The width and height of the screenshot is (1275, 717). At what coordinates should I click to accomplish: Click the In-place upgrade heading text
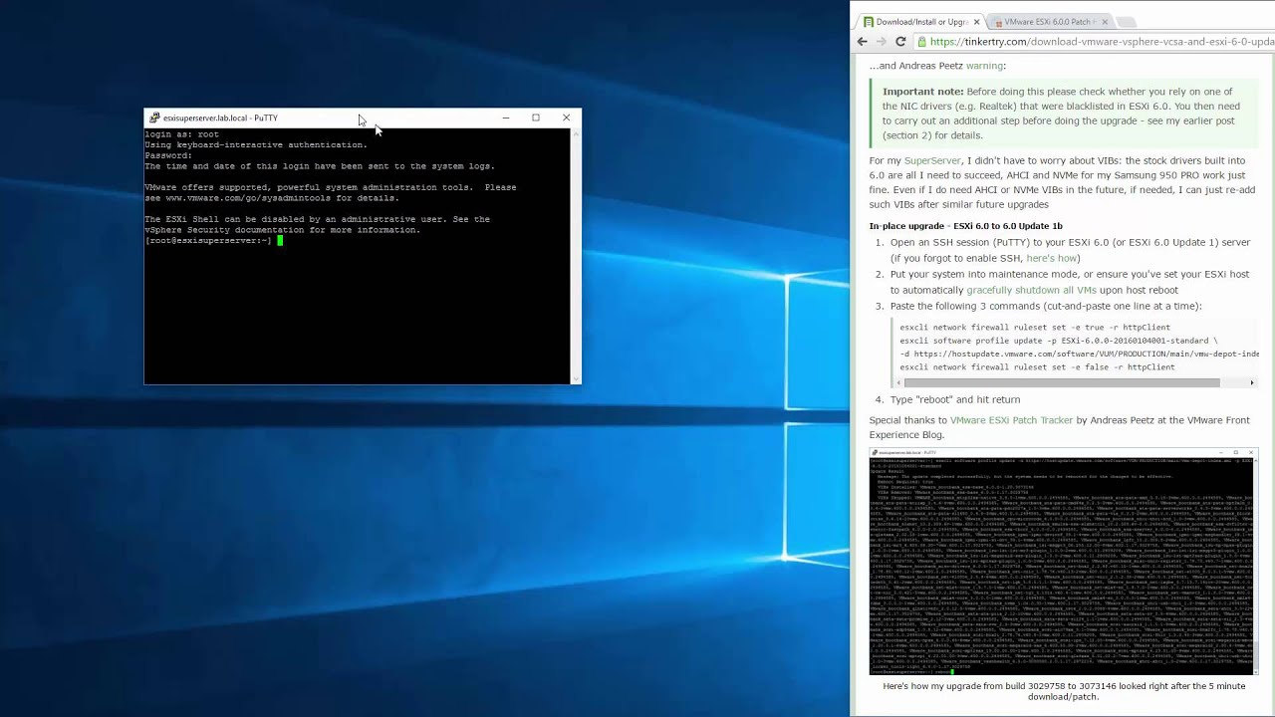[x=965, y=226]
